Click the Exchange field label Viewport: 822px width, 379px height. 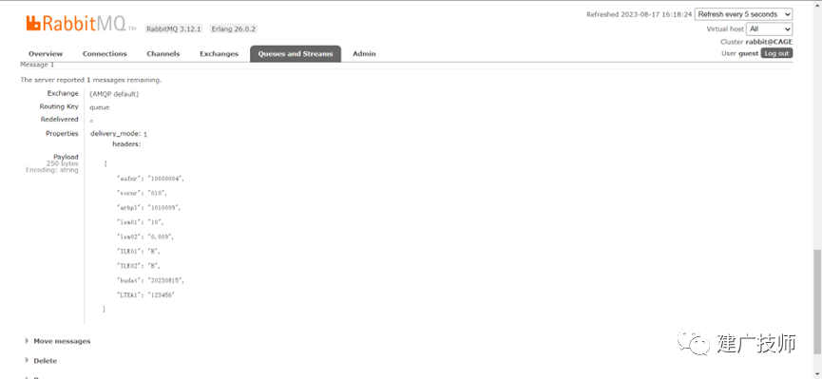tap(63, 93)
